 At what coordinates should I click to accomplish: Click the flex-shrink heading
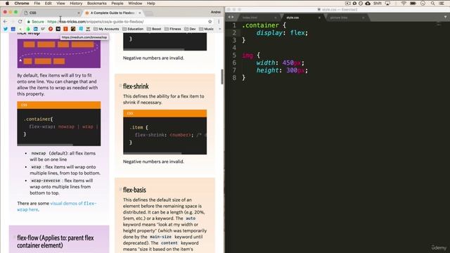(x=136, y=86)
